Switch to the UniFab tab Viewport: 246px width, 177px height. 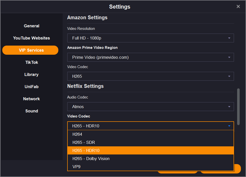tap(31, 87)
